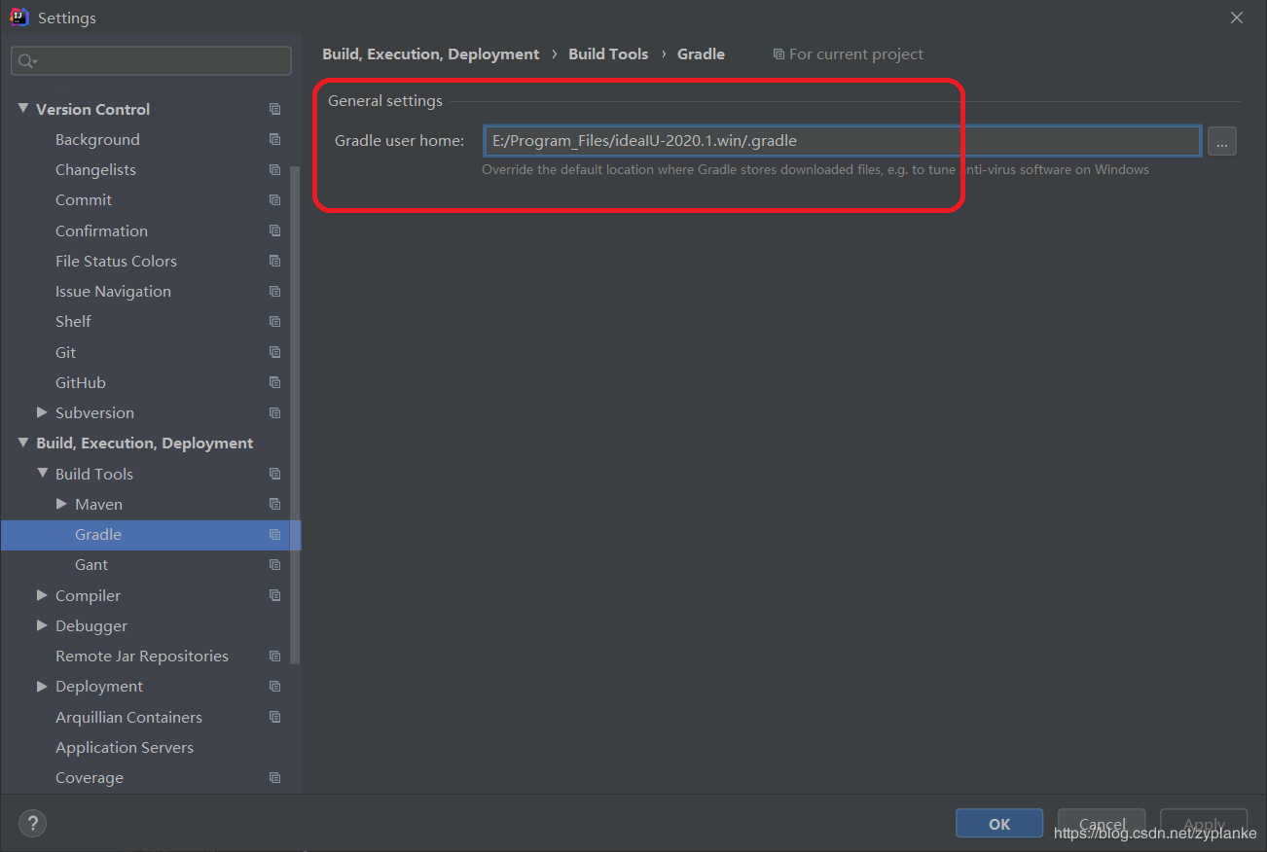Open help with the question mark button

32,824
